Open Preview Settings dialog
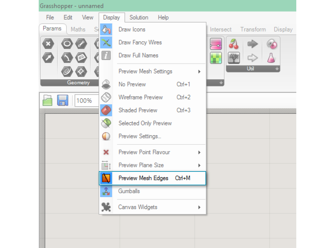This screenshot has height=248, width=335. 140,136
